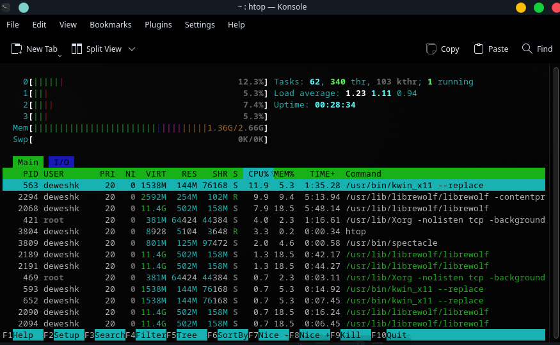The height and width of the screenshot is (345, 560).
Task: Select process 421 Xorg row
Action: tap(274, 220)
